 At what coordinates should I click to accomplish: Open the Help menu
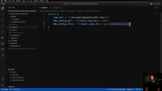(47, 1)
